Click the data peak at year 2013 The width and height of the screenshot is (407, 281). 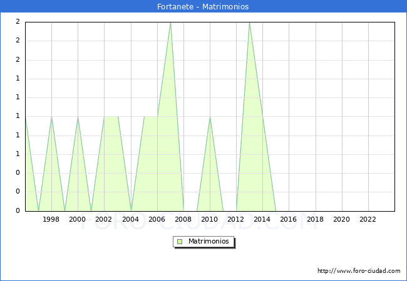click(249, 23)
